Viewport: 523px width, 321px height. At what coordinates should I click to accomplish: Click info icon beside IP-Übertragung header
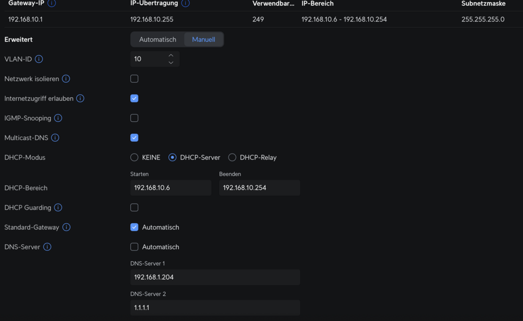[186, 3]
